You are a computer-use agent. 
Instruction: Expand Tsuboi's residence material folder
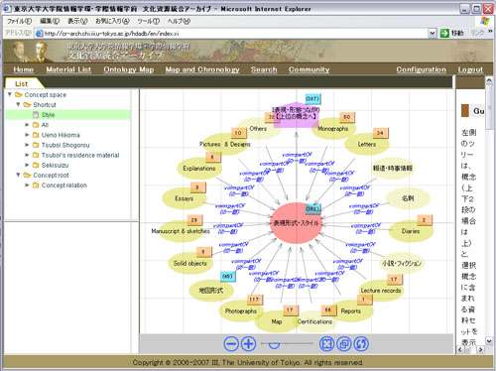coord(27,155)
